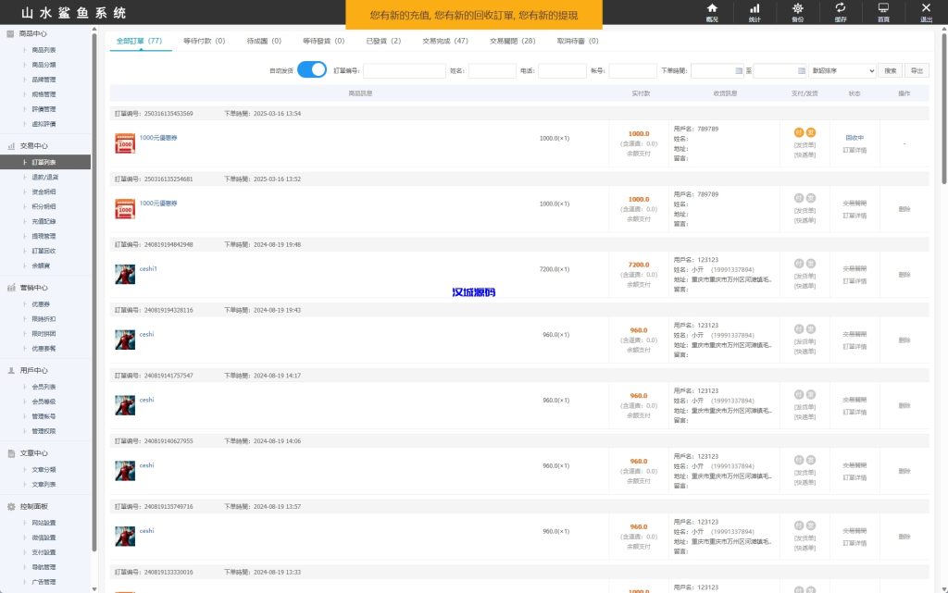Click the 退出 exit icon
Image resolution: width=948 pixels, height=593 pixels.
925,11
